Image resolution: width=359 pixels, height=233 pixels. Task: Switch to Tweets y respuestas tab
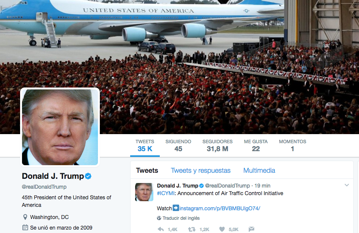point(201,170)
